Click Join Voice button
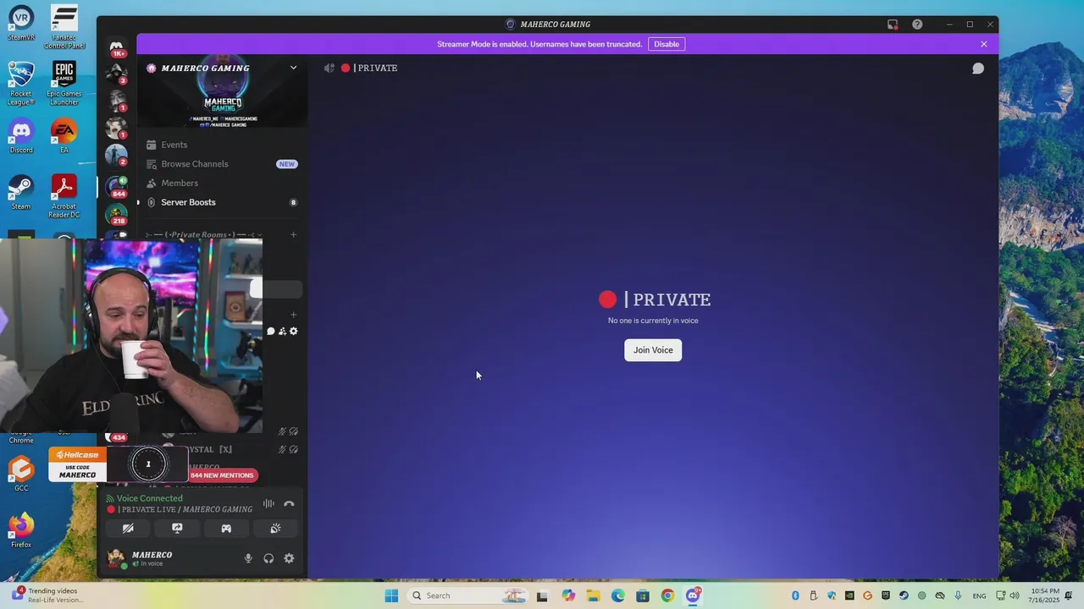Screen dimensions: 1084x609 coord(653,350)
